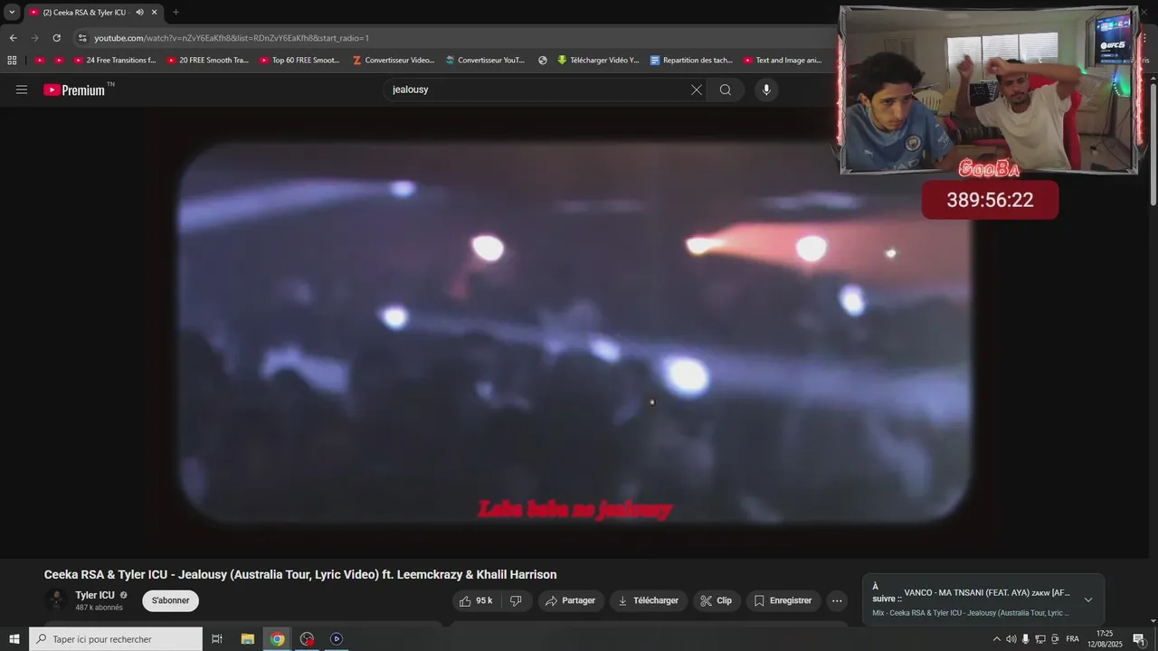Open the microphone tray icon
This screenshot has height=651, width=1158.
pyautogui.click(x=1026, y=638)
